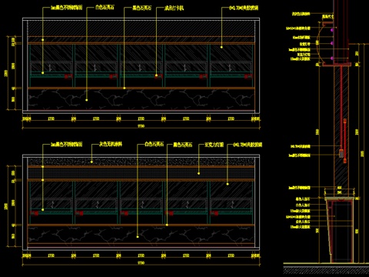Select the leftmost red block in bottom elevation
Screen dimensions: 369x277
click(34, 213)
